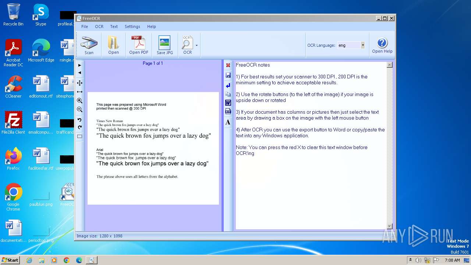
Task: Select the CCleaner desktop icon
Action: [13, 86]
